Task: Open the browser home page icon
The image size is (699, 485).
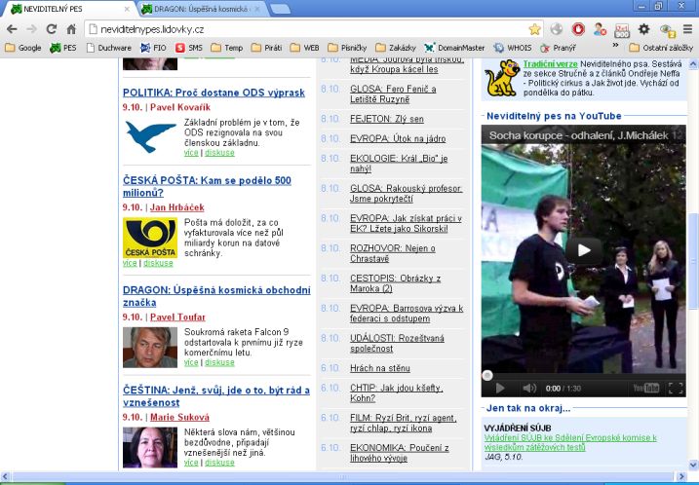Action: coord(71,29)
